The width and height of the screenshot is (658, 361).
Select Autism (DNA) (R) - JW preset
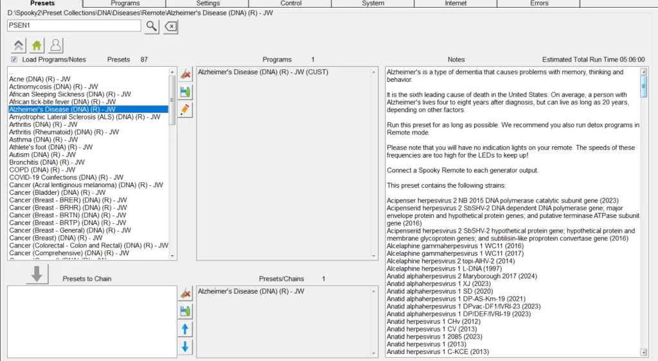42,155
